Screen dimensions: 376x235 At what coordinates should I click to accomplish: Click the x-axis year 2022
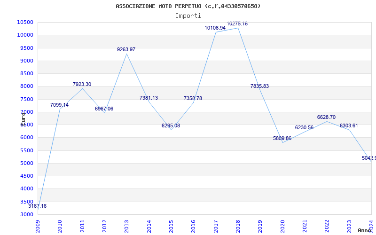(x=327, y=226)
